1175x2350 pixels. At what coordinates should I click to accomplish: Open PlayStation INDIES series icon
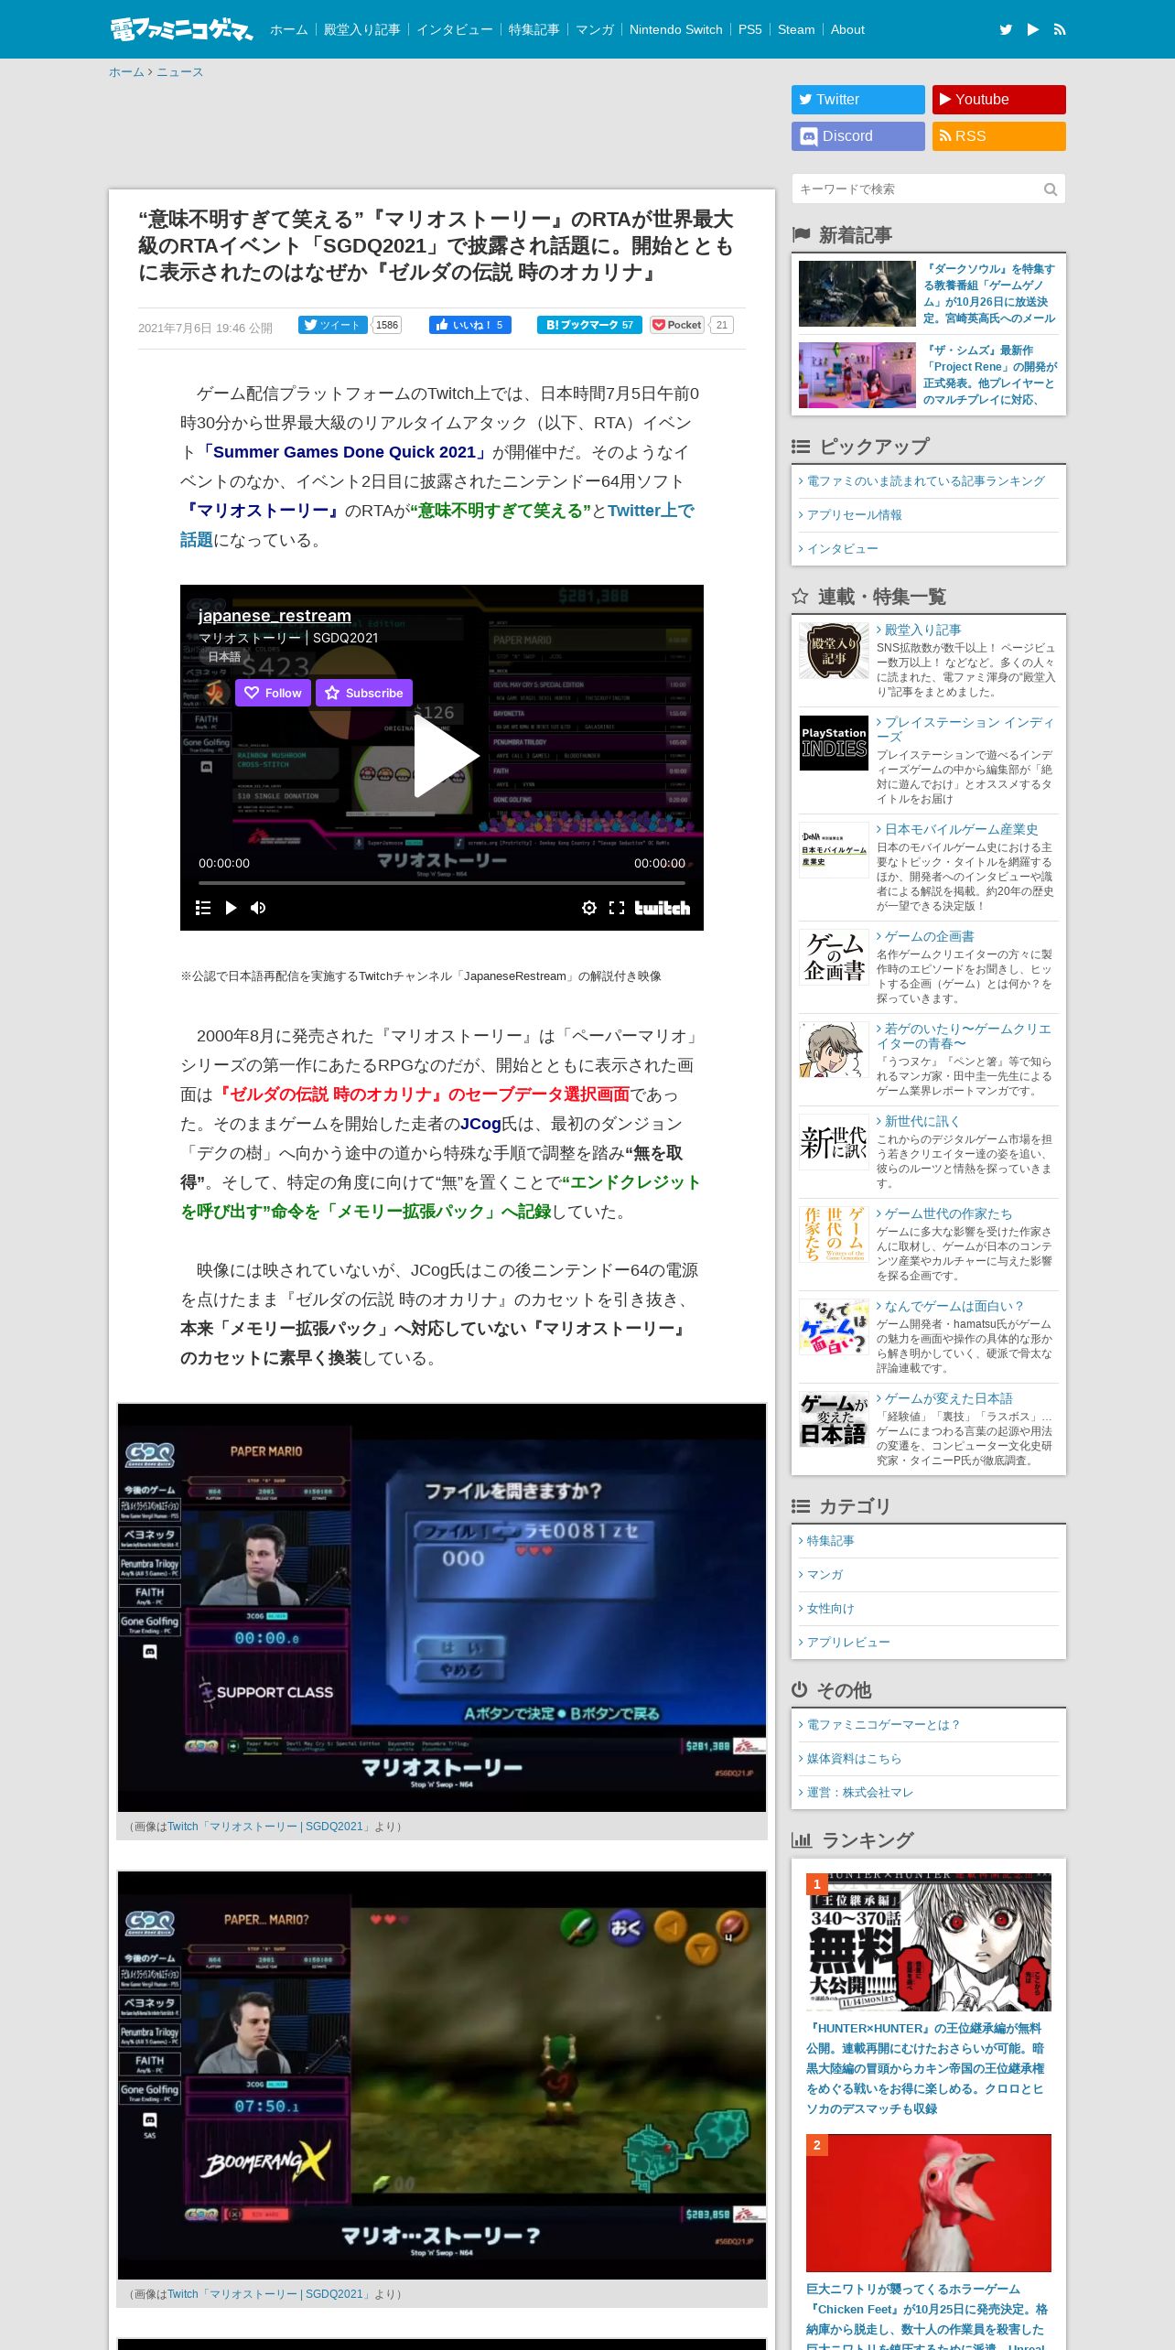834,743
